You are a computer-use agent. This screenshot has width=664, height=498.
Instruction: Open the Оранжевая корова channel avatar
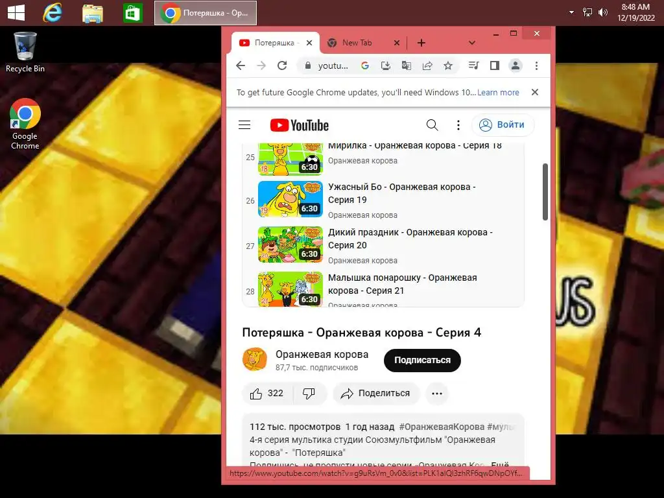point(254,359)
